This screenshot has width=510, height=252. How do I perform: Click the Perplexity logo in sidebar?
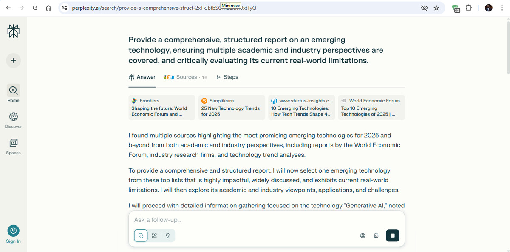(x=13, y=31)
